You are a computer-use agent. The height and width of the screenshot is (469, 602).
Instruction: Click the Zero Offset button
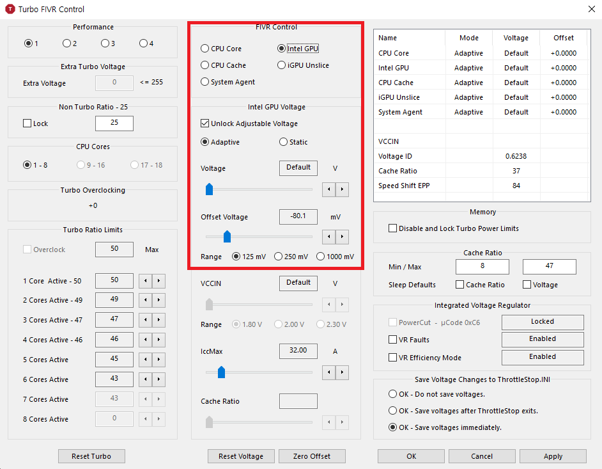click(x=312, y=456)
